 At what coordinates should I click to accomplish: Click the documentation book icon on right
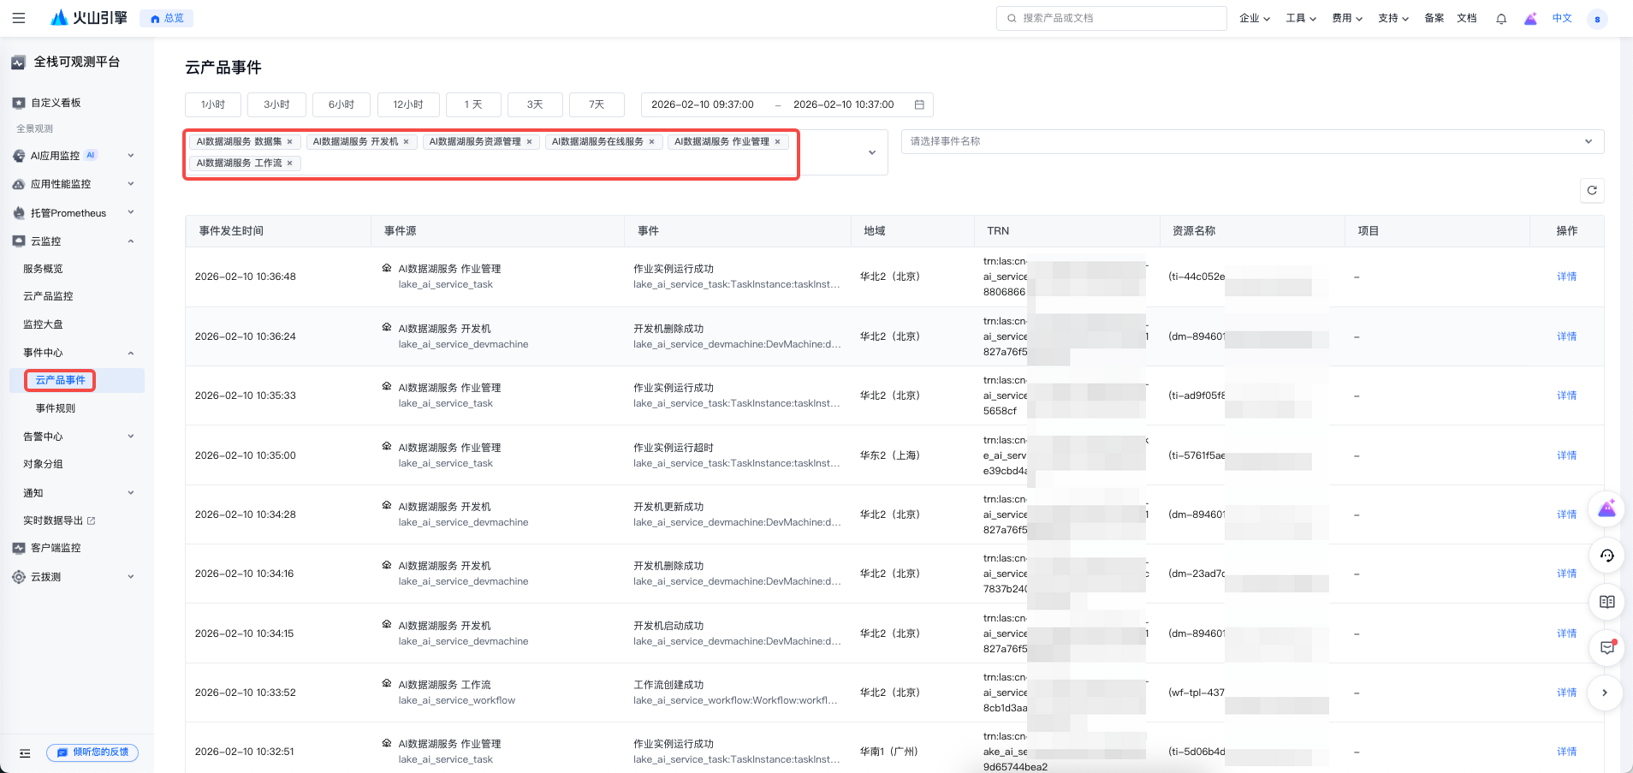[x=1606, y=602]
